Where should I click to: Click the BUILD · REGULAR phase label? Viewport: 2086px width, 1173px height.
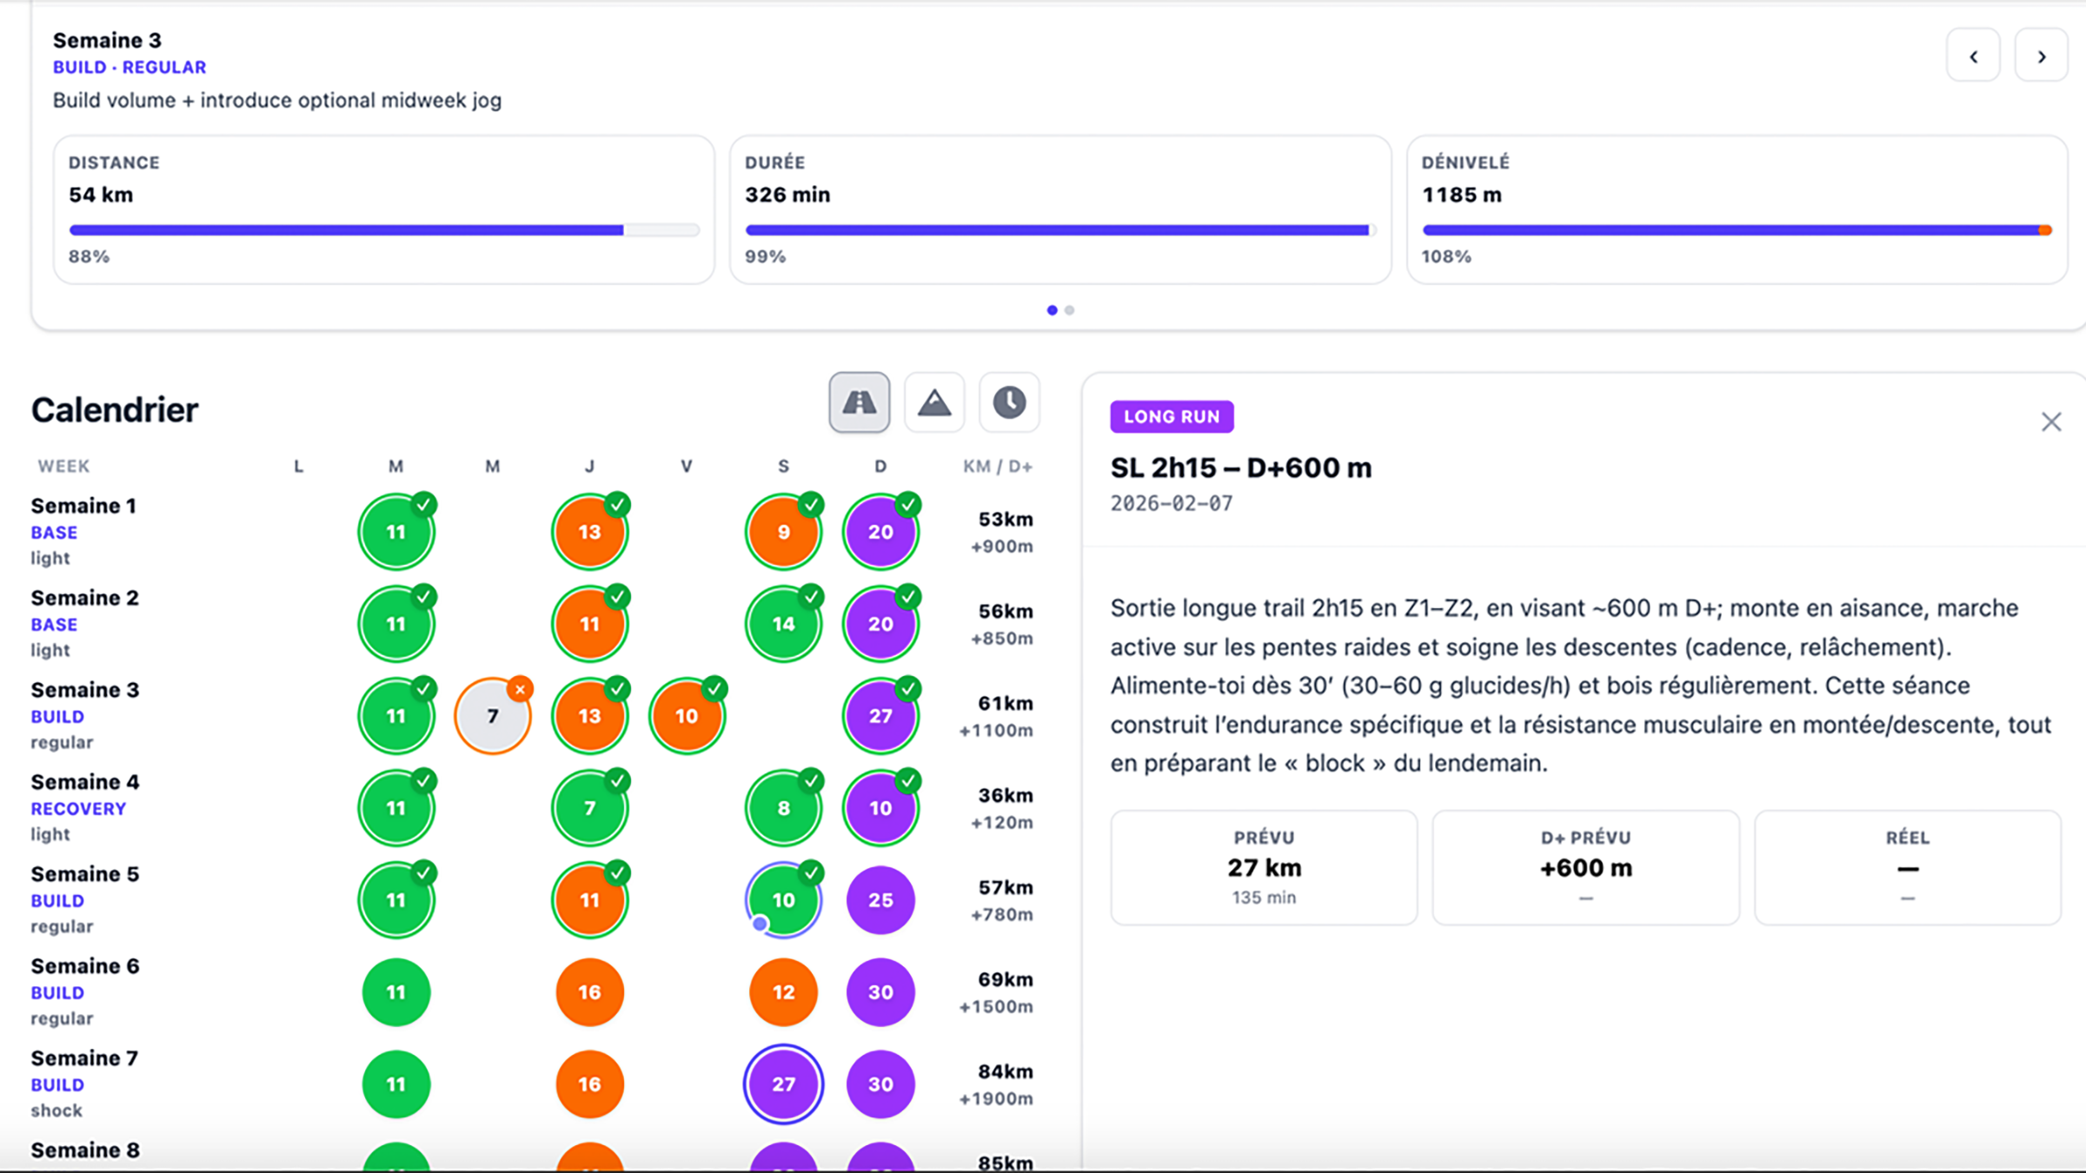[x=130, y=68]
